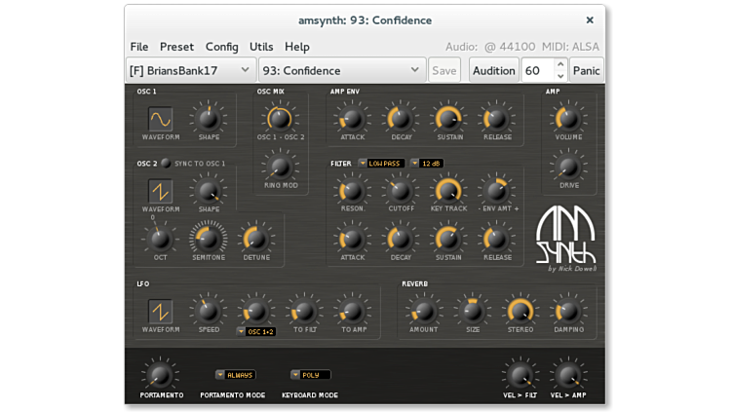Open the 93: Confidence preset dropdown
The width and height of the screenshot is (733, 412).
point(342,70)
